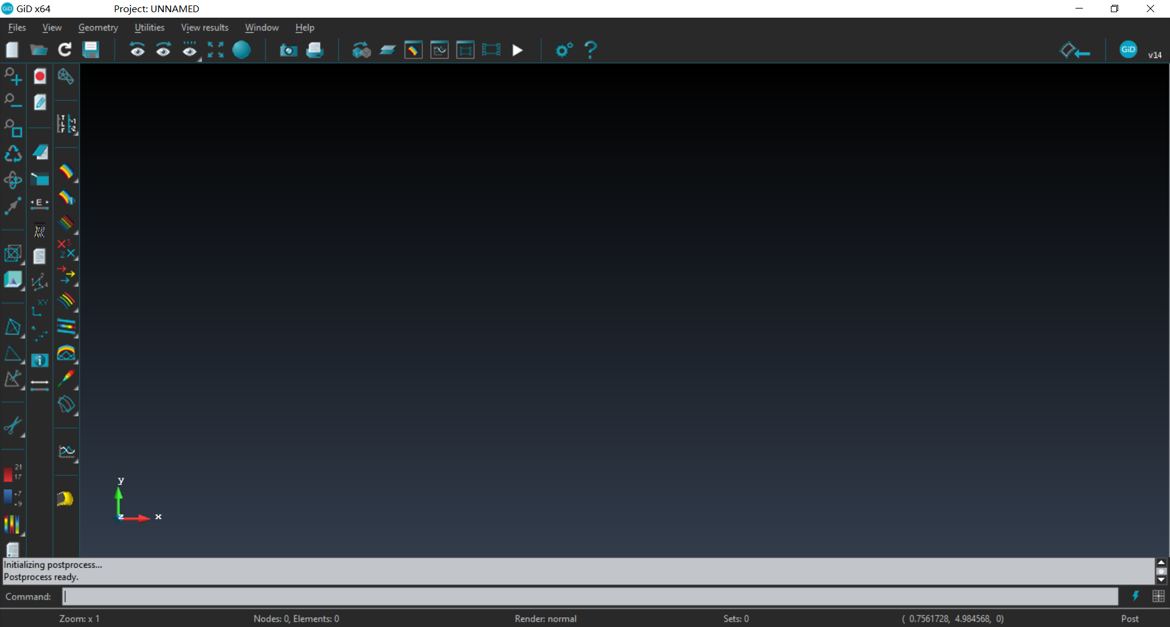Image resolution: width=1170 pixels, height=627 pixels.
Task: Click the E dimension arrows icon
Action: point(40,204)
